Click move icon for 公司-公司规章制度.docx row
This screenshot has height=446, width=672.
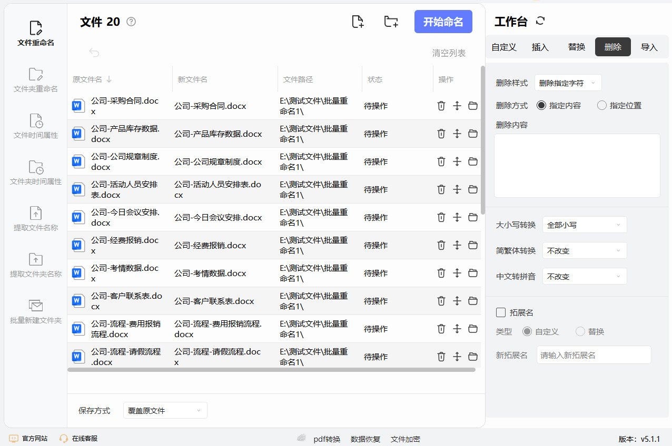click(457, 161)
